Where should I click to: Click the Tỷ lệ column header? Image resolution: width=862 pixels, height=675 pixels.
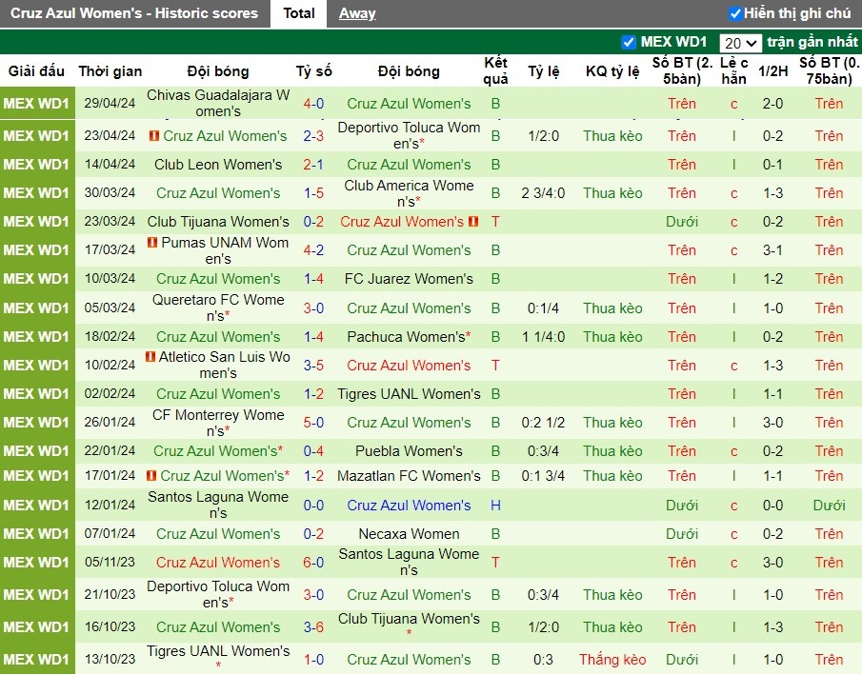pos(543,70)
